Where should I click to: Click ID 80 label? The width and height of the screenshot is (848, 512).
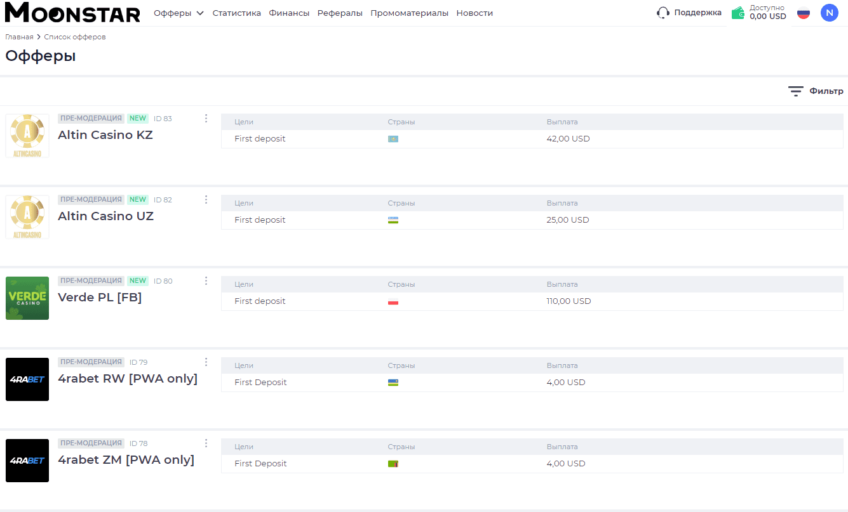[x=163, y=281]
